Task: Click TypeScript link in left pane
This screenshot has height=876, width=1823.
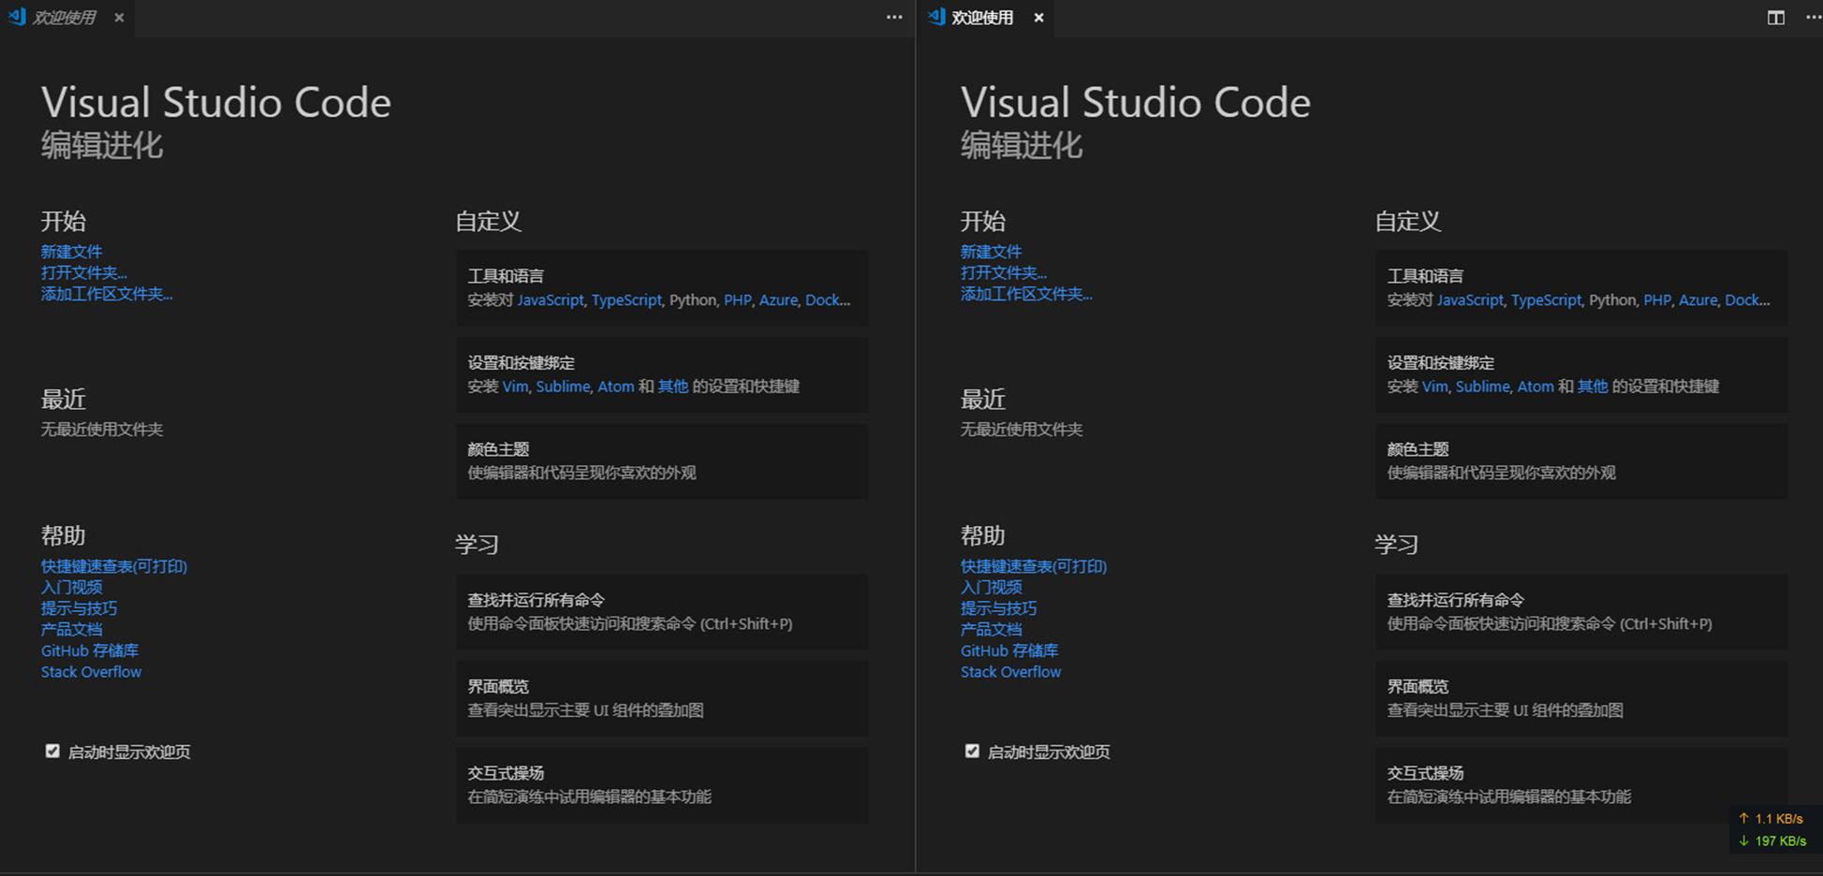Action: tap(626, 300)
